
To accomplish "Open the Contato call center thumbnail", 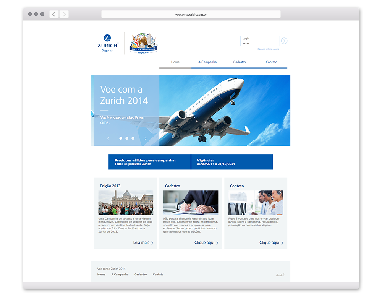I will [256, 203].
